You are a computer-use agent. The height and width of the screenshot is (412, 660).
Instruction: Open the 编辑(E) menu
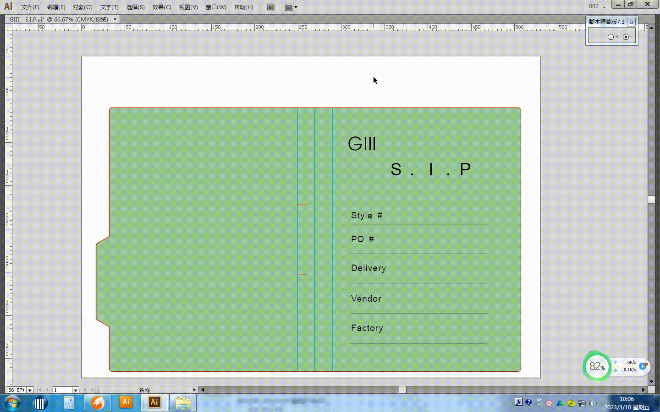[x=56, y=7]
